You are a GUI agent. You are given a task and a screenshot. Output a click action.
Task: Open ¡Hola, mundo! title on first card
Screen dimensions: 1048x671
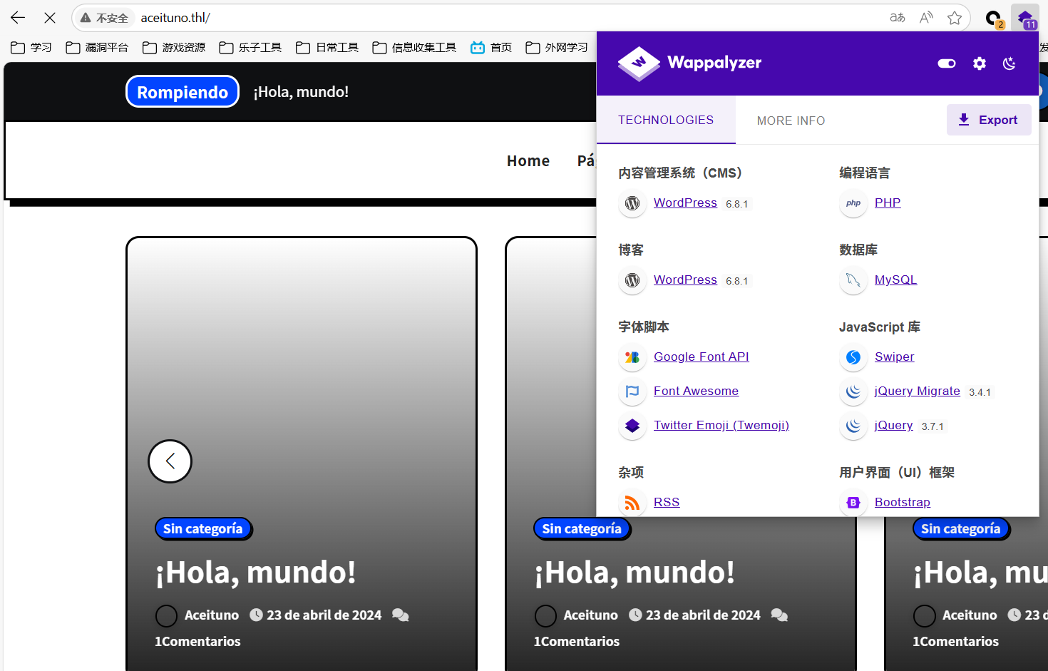pos(256,573)
